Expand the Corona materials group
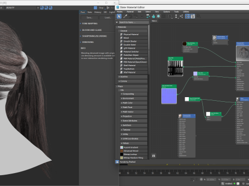249x186 pixels. click(133, 81)
